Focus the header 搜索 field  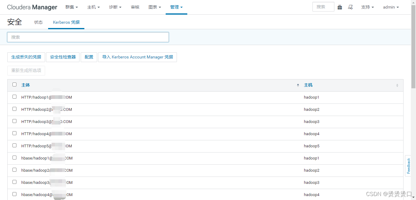(x=323, y=7)
